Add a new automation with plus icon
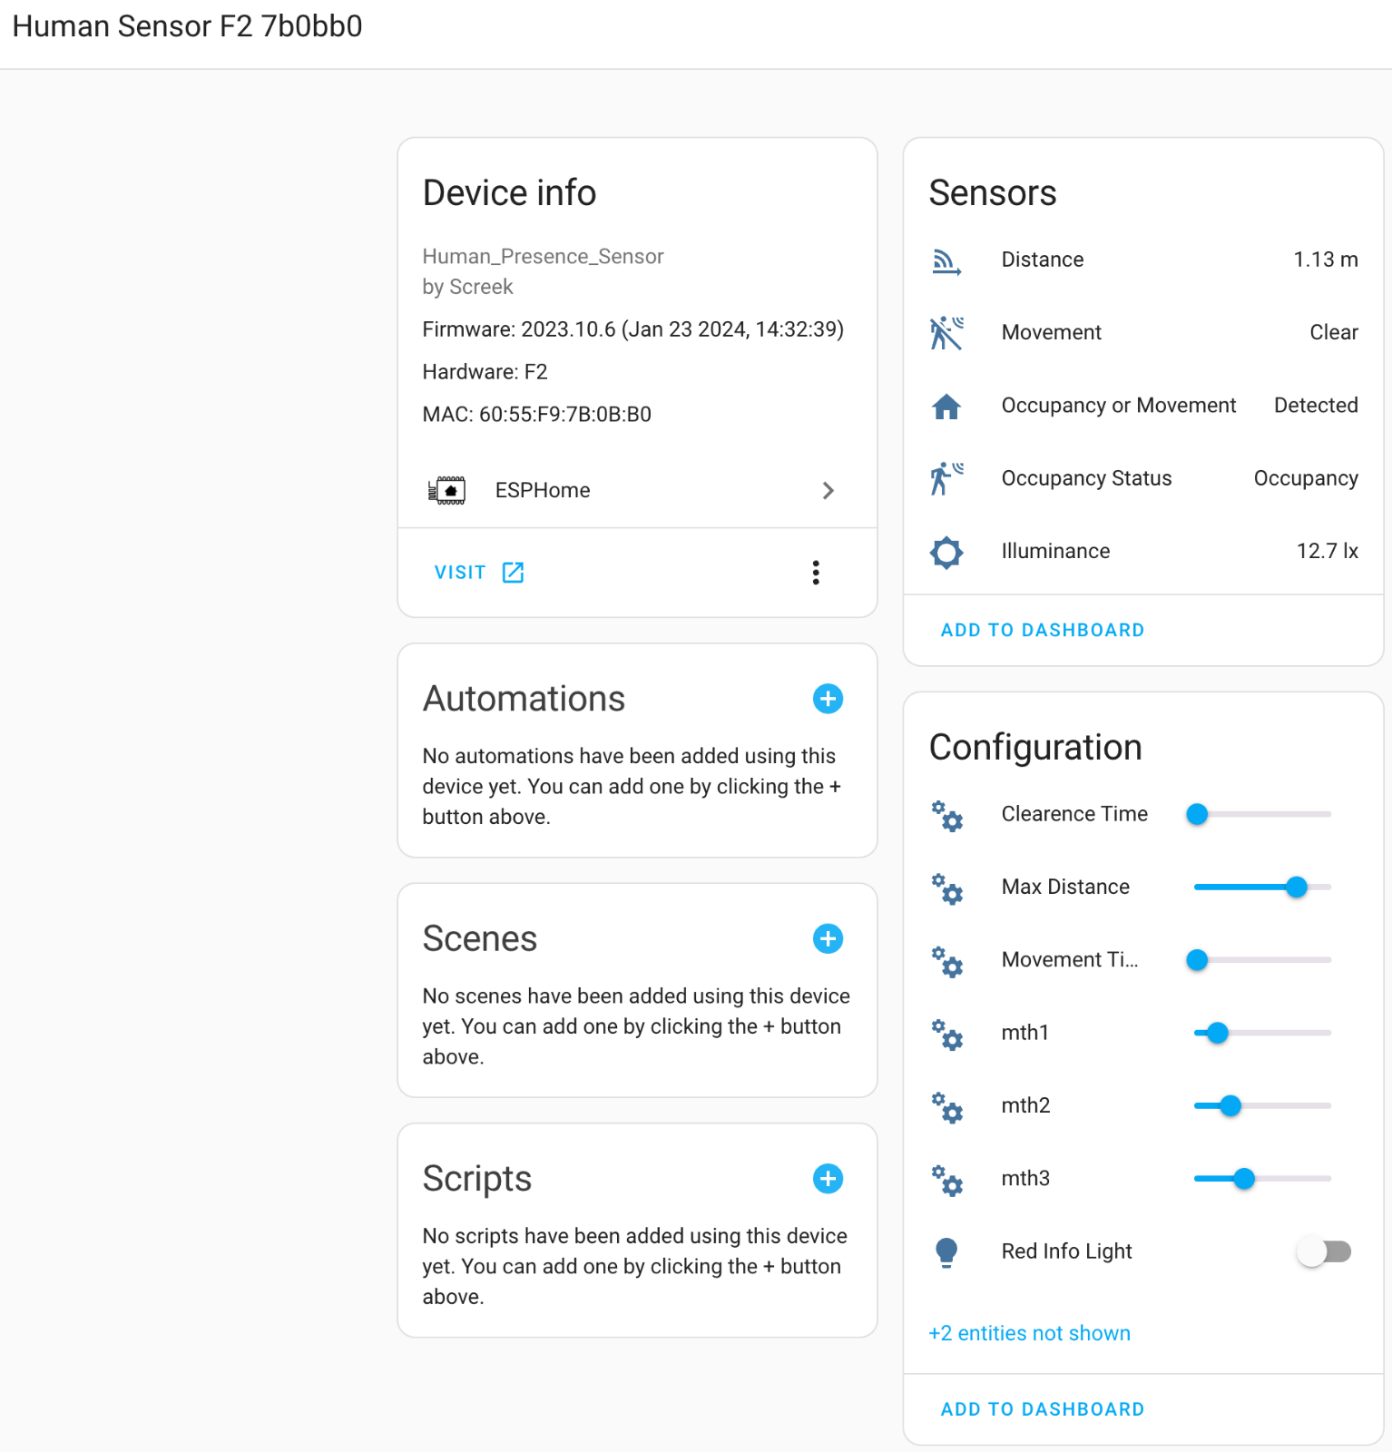Screen dimensions: 1392x1452 pos(828,699)
